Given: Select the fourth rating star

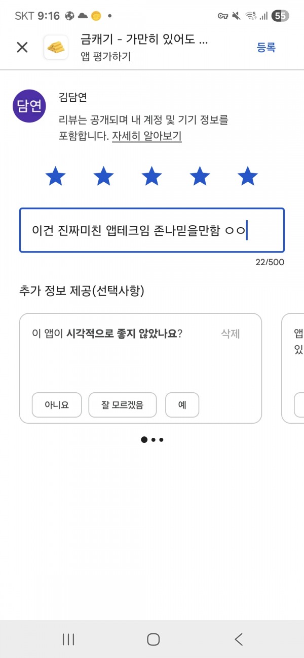Looking at the screenshot, I should click(x=200, y=177).
